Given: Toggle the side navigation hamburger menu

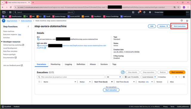Looking at the screenshot, I should pos(4,21).
